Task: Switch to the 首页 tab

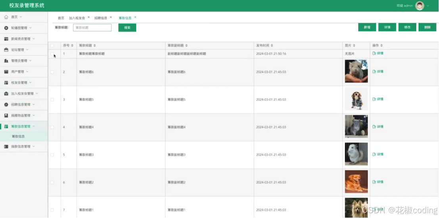Action: 61,18
